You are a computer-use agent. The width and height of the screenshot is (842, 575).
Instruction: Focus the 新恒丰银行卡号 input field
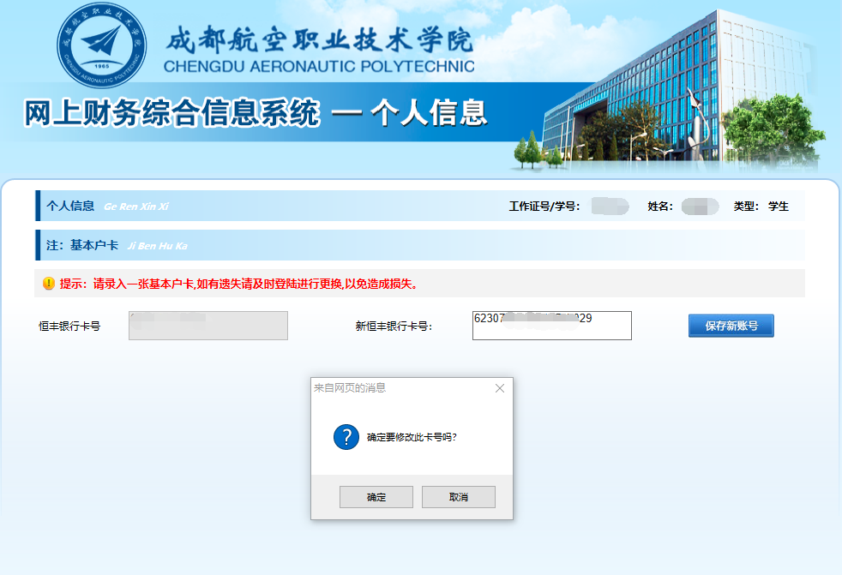(552, 326)
